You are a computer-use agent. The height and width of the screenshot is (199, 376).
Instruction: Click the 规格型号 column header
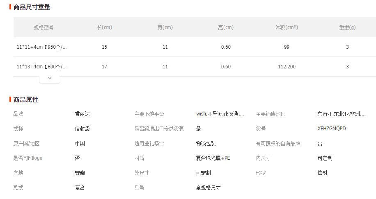point(44,27)
